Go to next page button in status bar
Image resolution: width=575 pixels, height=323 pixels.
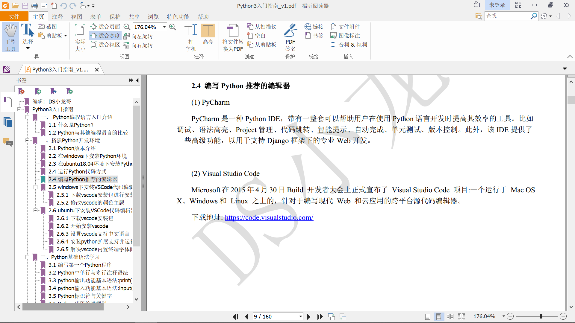[x=309, y=316]
